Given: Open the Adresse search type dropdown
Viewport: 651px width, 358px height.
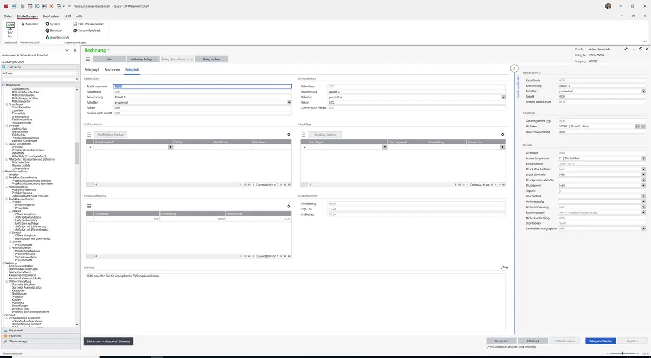Looking at the screenshot, I should tap(77, 73).
